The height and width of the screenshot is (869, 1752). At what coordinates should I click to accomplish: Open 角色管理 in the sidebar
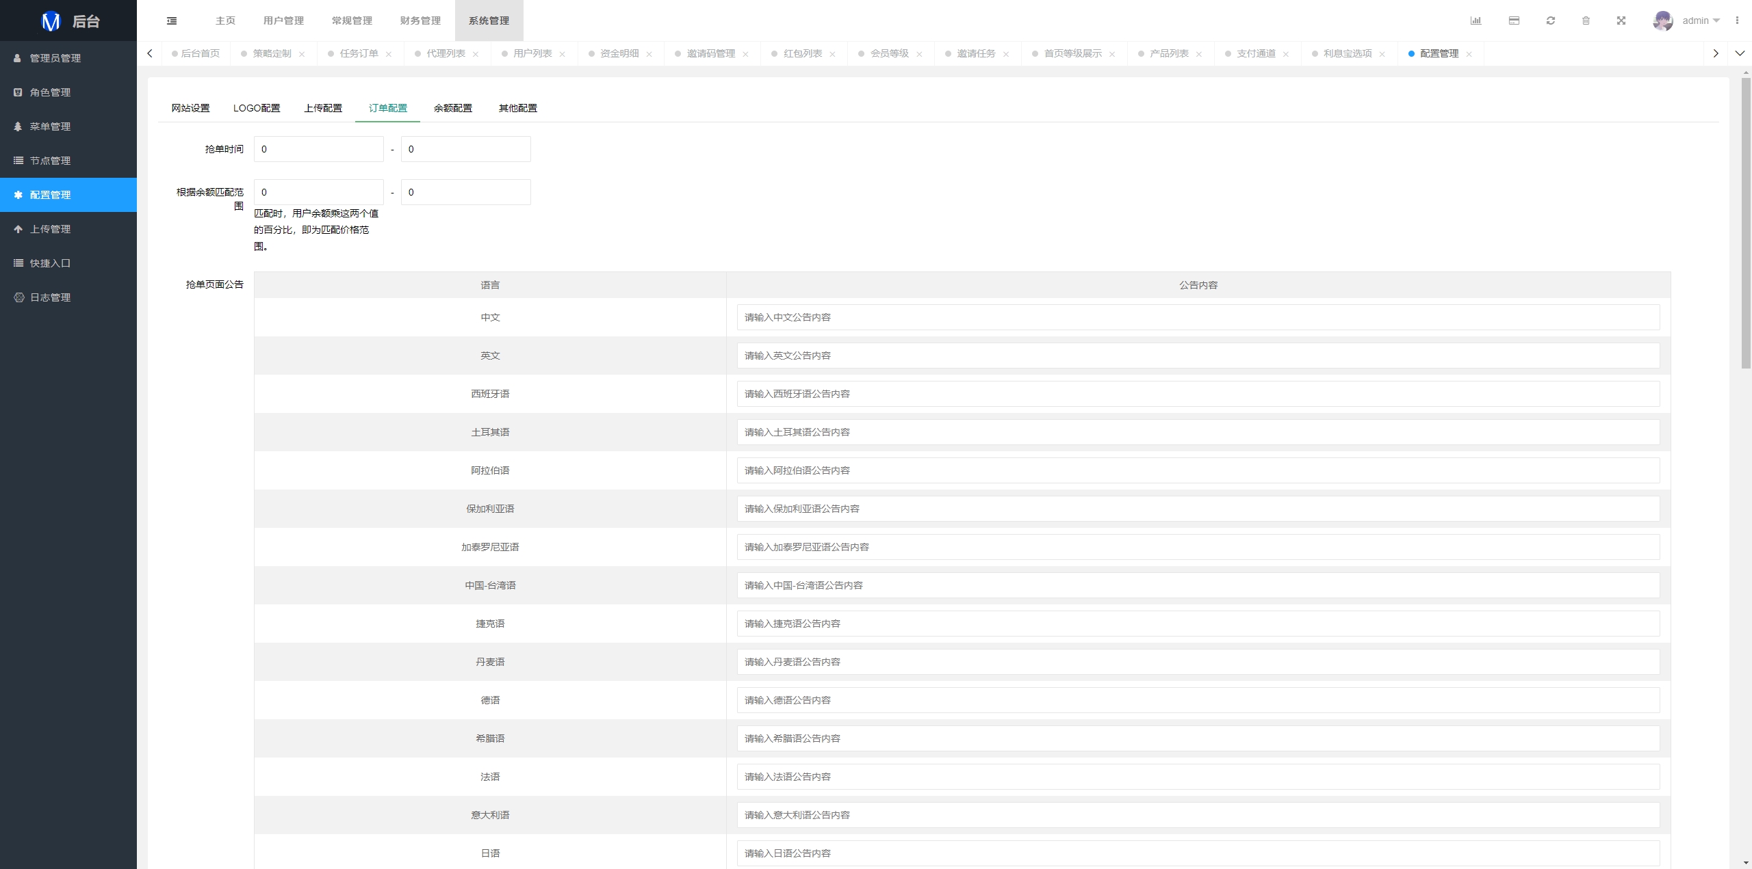(50, 92)
